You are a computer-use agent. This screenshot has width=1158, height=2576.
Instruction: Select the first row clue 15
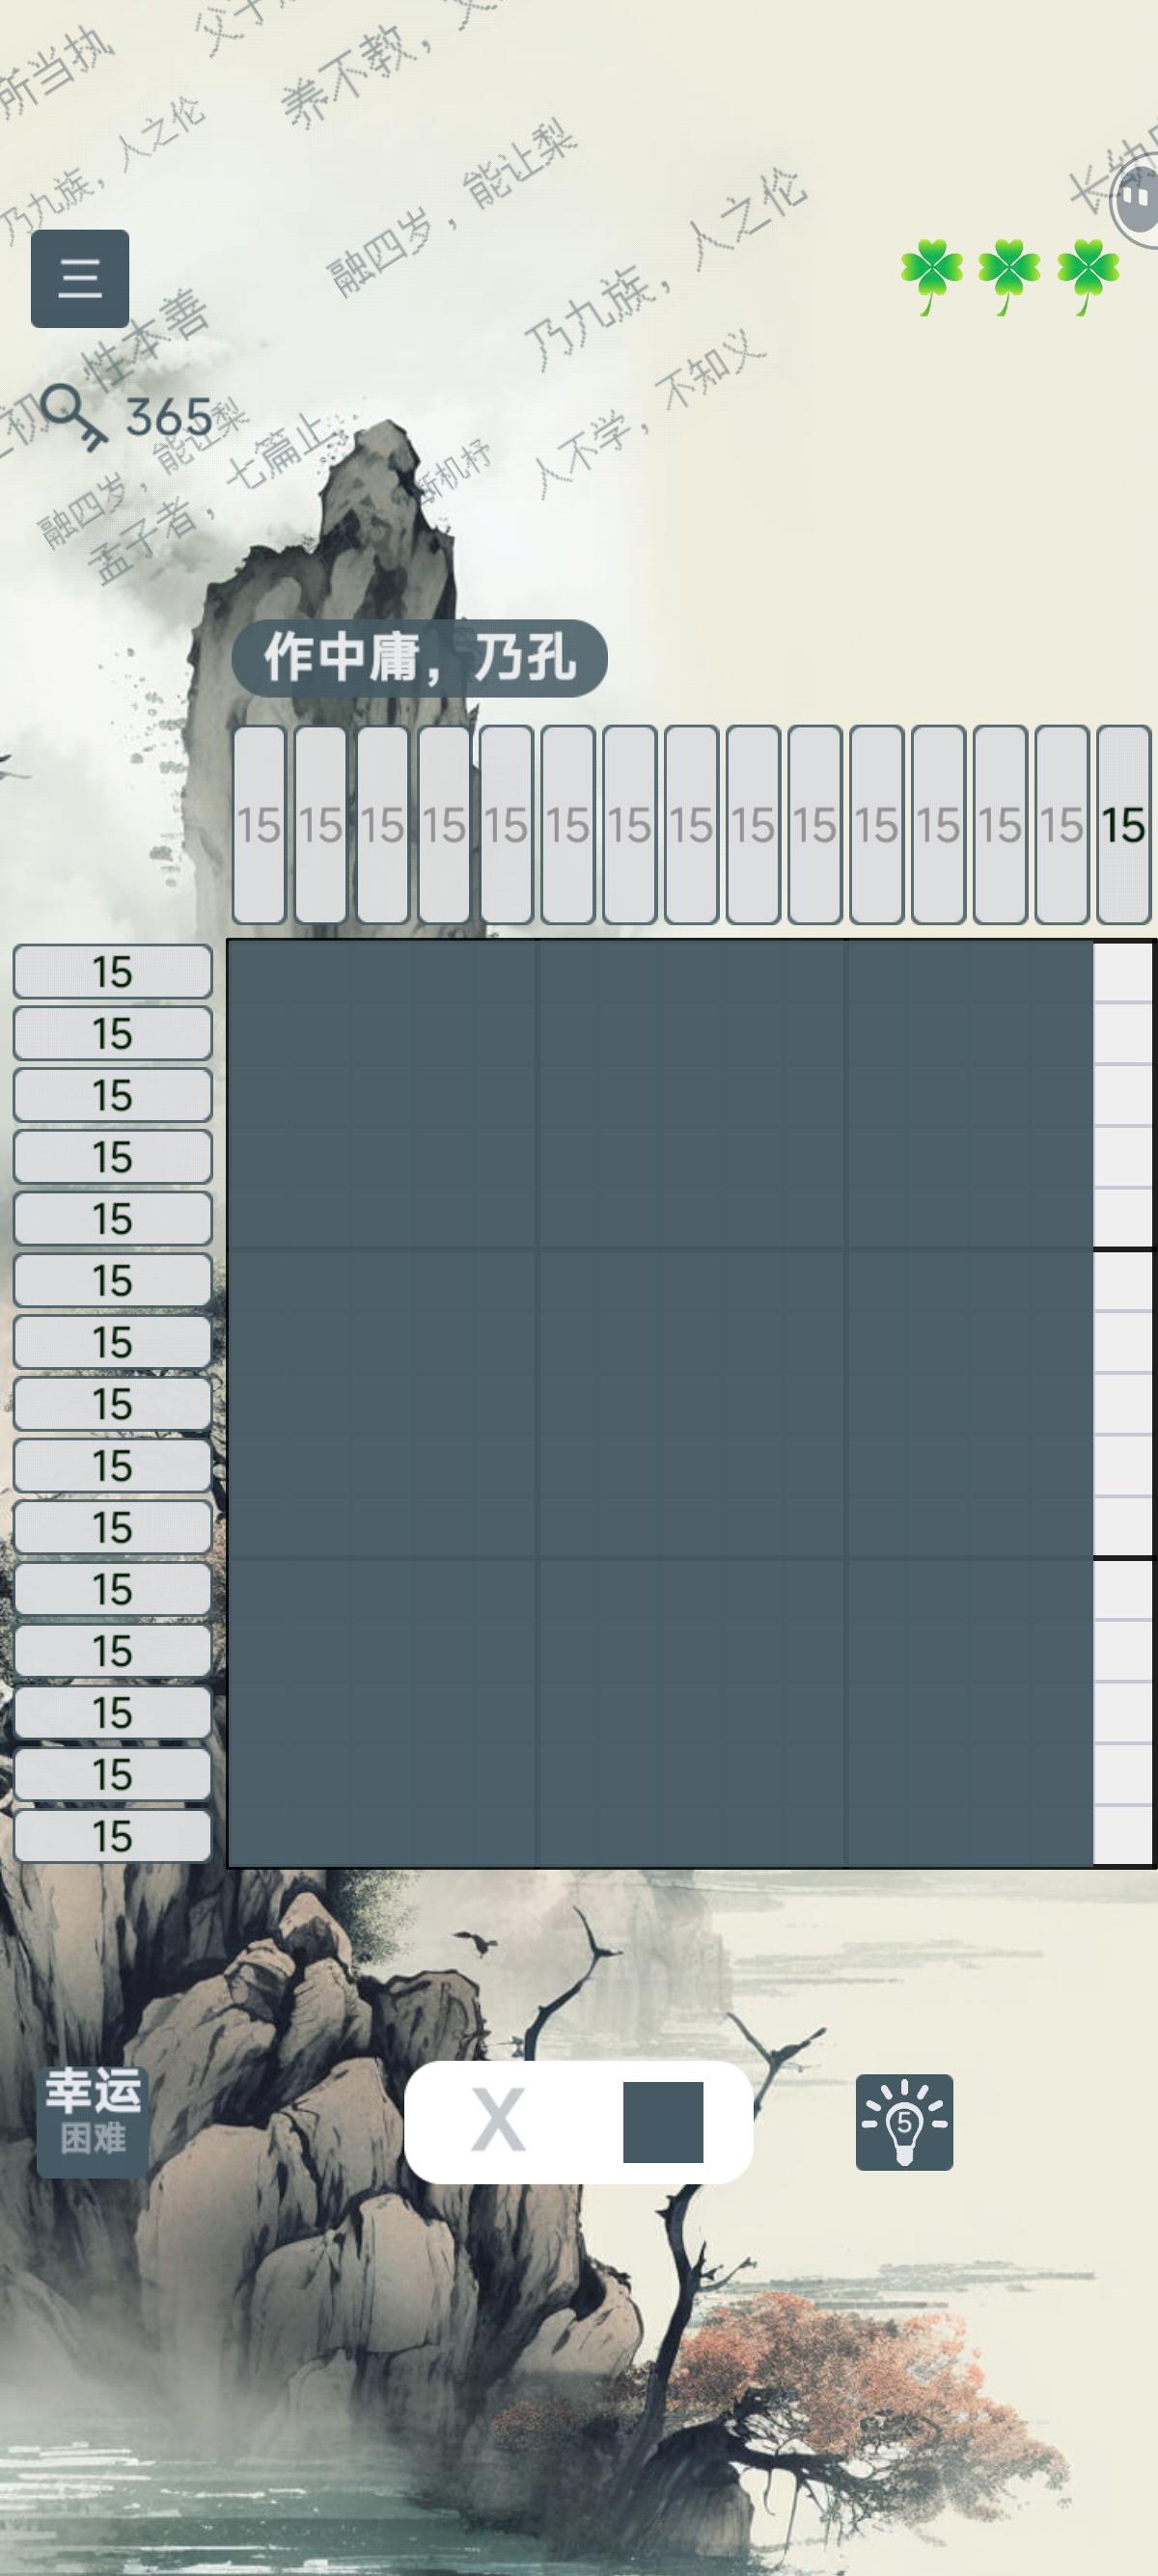click(x=112, y=971)
